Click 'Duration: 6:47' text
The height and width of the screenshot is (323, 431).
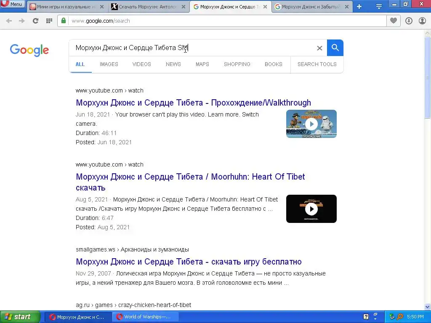tap(95, 218)
